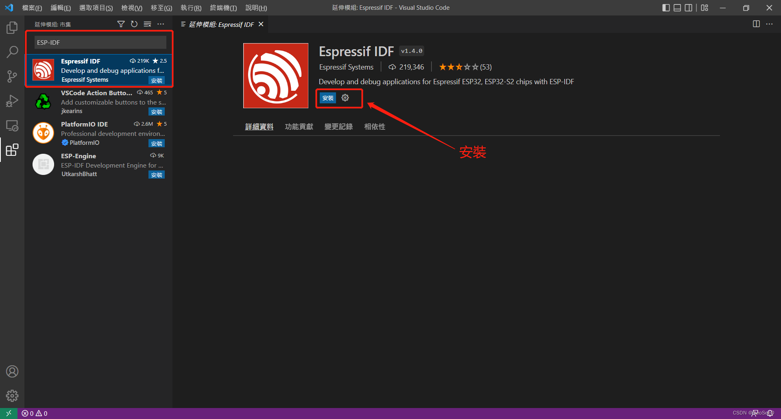Open the 說明(H) menu
The height and width of the screenshot is (419, 781).
[256, 8]
